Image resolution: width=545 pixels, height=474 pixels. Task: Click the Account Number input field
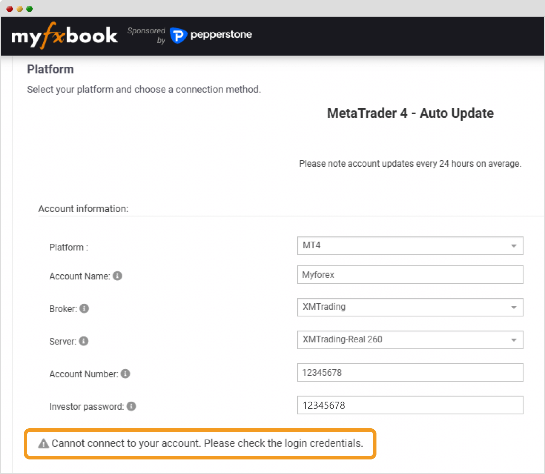410,373
